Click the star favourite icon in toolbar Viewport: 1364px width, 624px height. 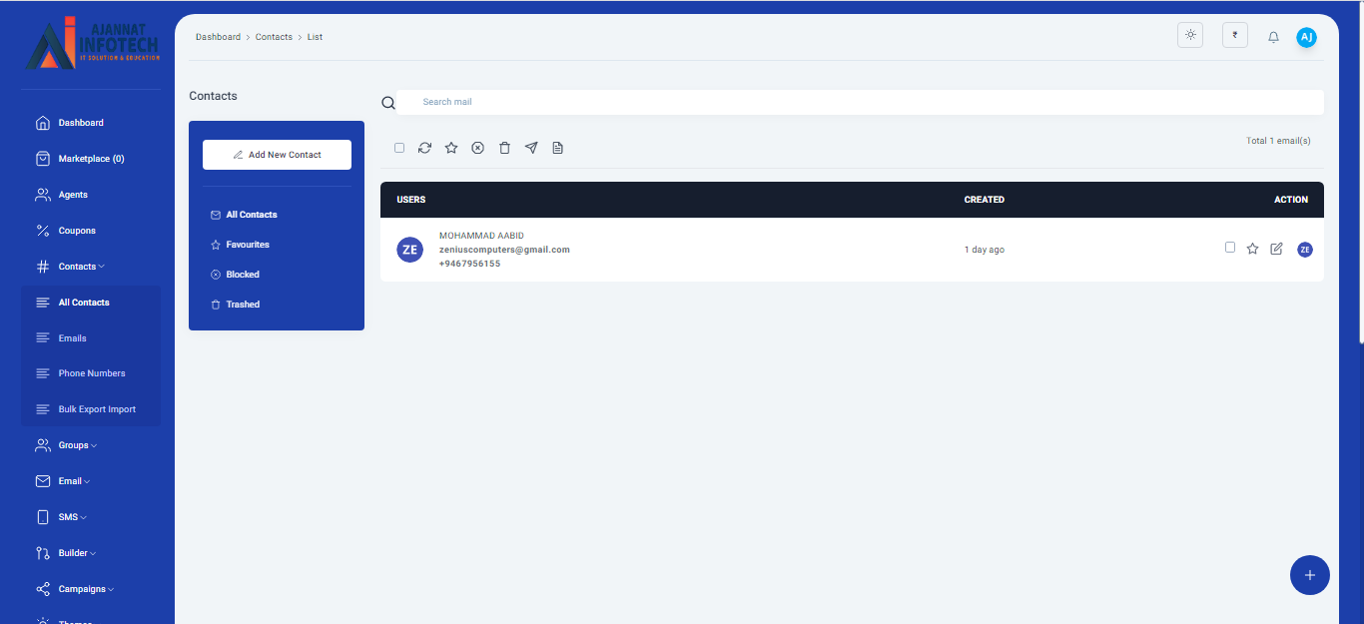coord(451,148)
